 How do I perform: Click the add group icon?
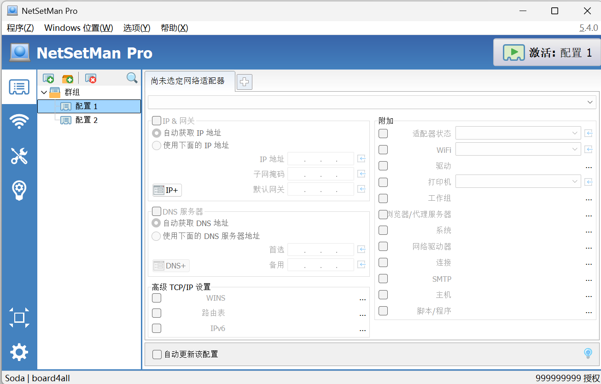[67, 78]
